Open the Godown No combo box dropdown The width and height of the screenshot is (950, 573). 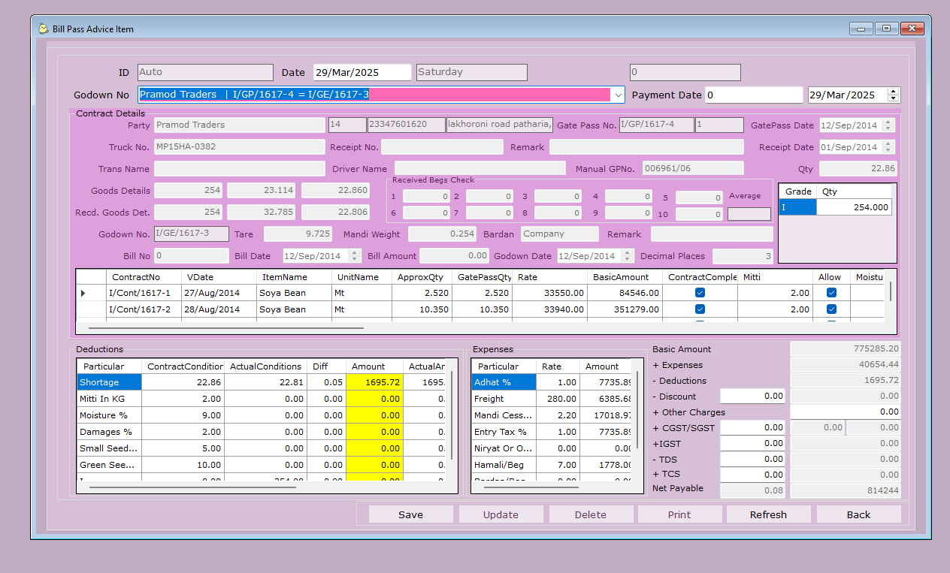(618, 95)
